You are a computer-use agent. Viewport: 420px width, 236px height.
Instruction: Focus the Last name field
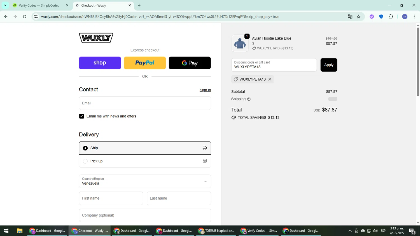point(179,198)
